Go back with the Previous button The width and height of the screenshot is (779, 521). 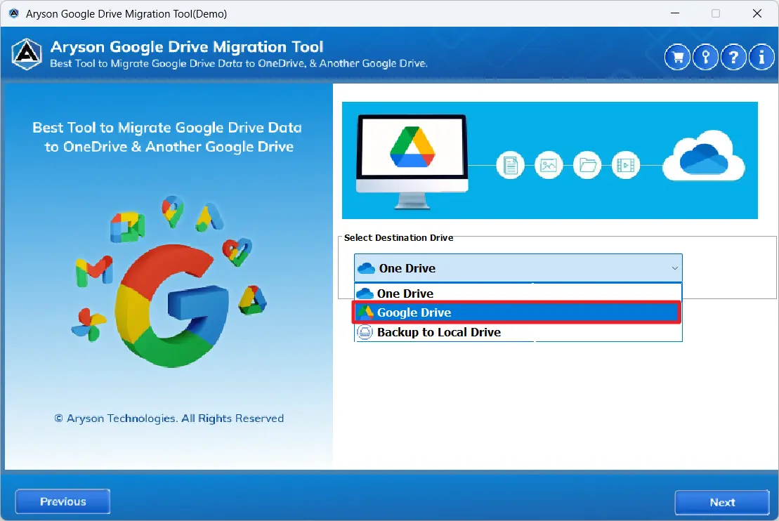(x=63, y=501)
